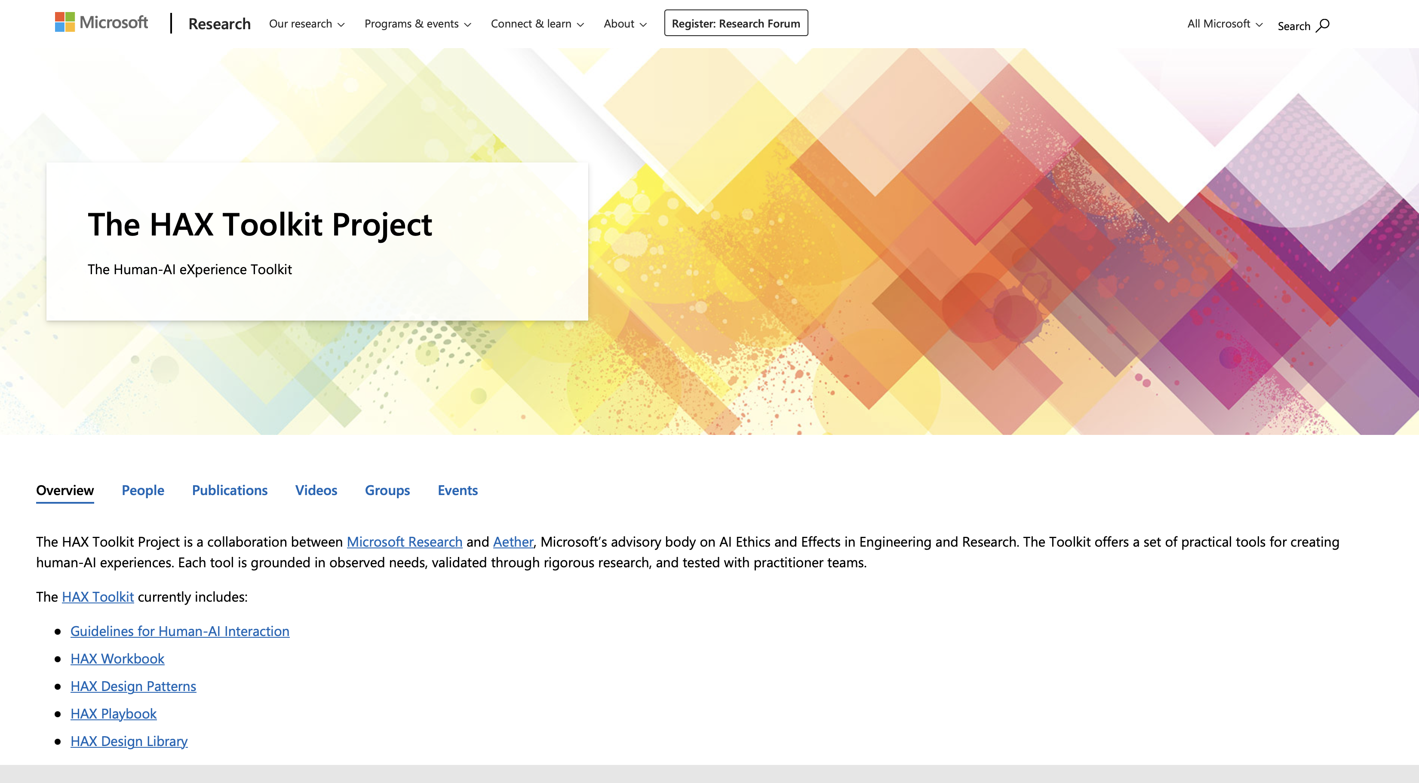Expand the Connect & learn dropdown
The height and width of the screenshot is (783, 1419).
point(537,24)
